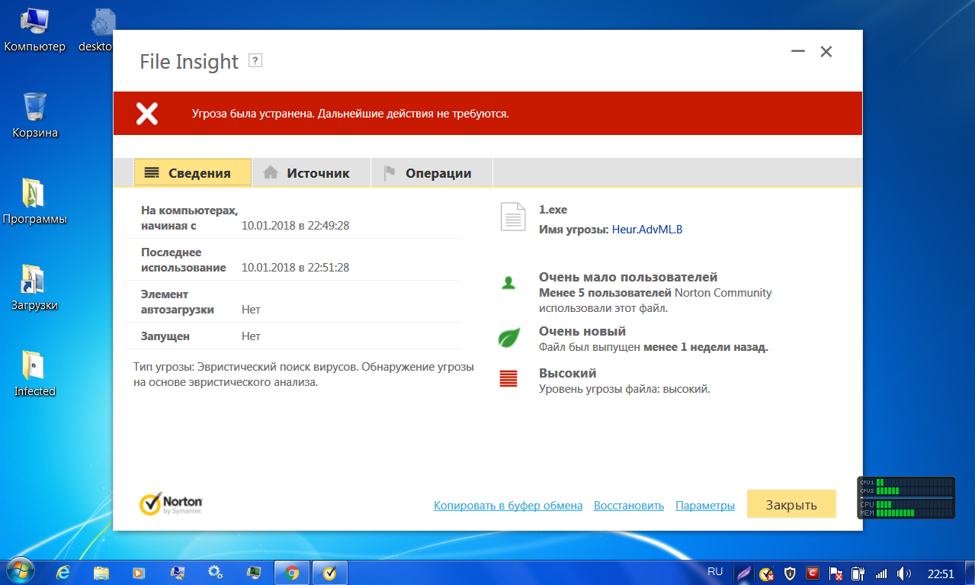Click the gears taskbar icon
This screenshot has width=975, height=585.
point(216,572)
